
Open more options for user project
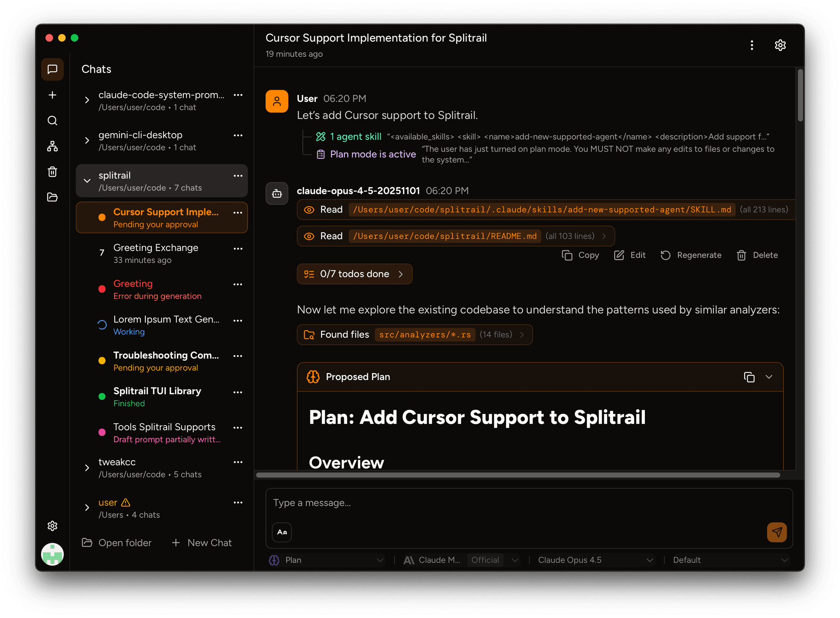pyautogui.click(x=238, y=503)
